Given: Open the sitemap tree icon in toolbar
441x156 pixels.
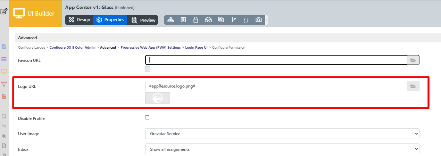Looking at the screenshot, I should point(170,20).
